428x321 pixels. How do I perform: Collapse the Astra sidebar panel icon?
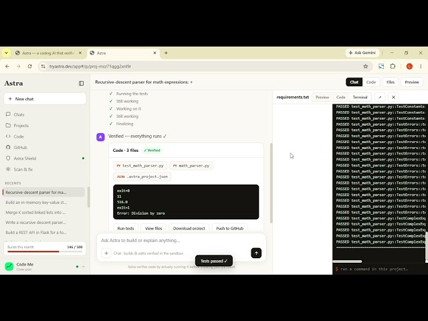tap(81, 83)
